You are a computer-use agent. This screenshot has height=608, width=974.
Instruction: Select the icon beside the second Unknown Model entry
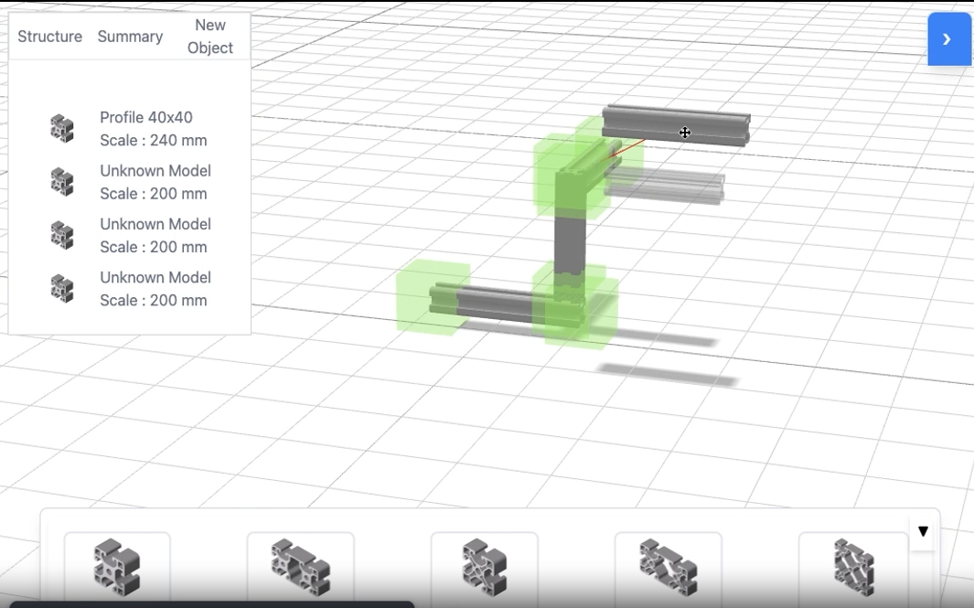point(61,235)
